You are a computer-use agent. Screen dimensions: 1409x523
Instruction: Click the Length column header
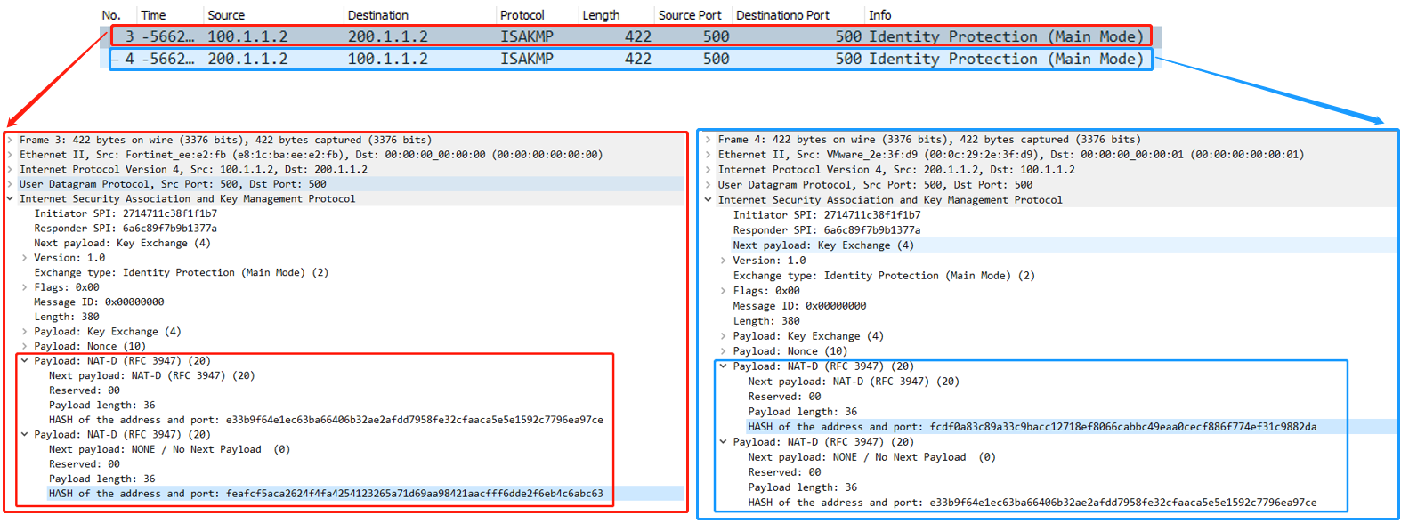601,15
